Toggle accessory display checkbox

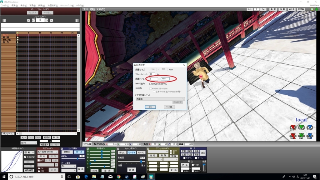pyautogui.click(x=171, y=151)
